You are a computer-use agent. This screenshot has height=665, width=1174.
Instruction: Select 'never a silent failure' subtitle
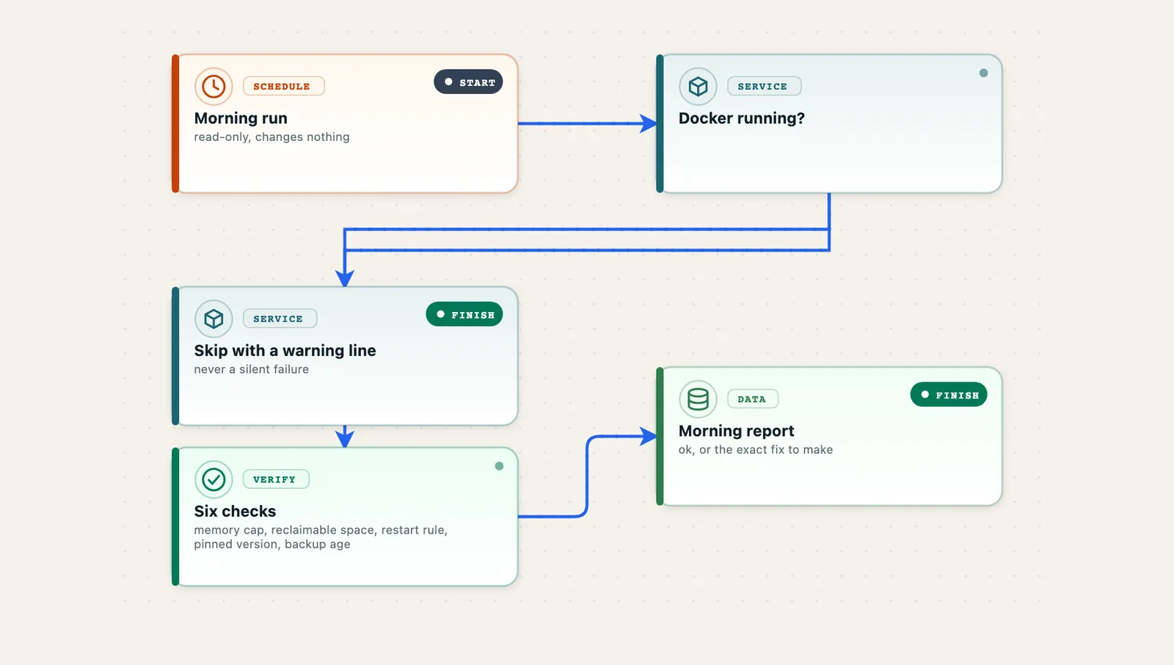(x=251, y=369)
